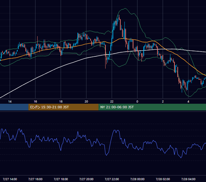Click the 7/28 04:00 date label
Screen dimensions: 206x182
tap(188, 179)
